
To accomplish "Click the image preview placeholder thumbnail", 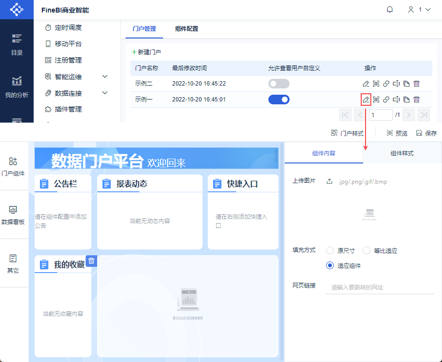I will tap(369, 215).
